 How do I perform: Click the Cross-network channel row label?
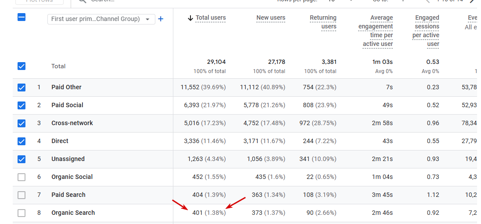pyautogui.click(x=72, y=123)
